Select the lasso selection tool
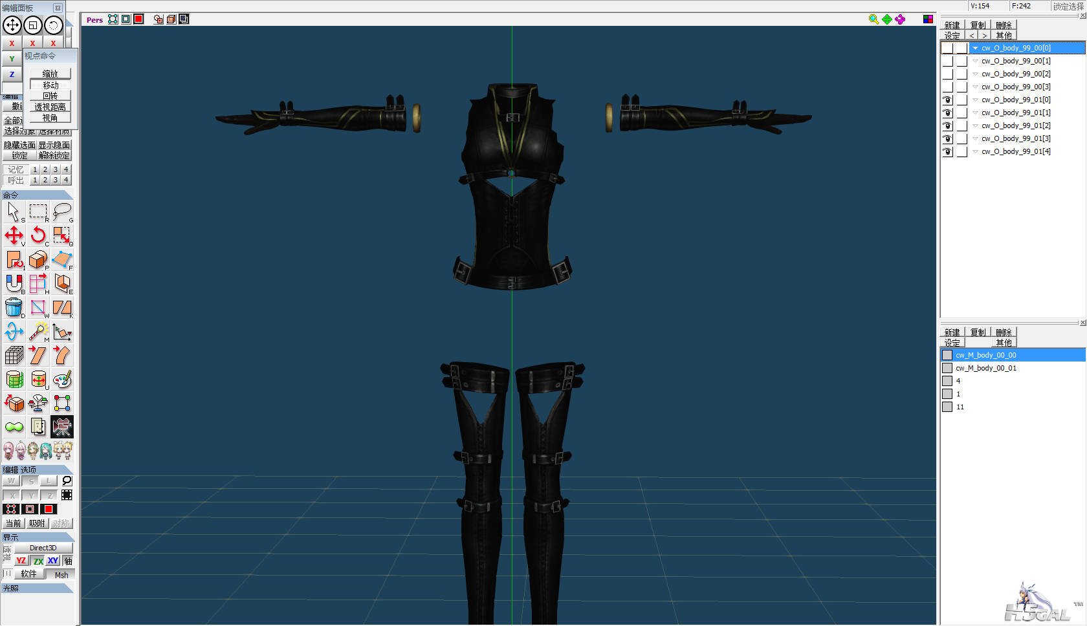 click(62, 211)
